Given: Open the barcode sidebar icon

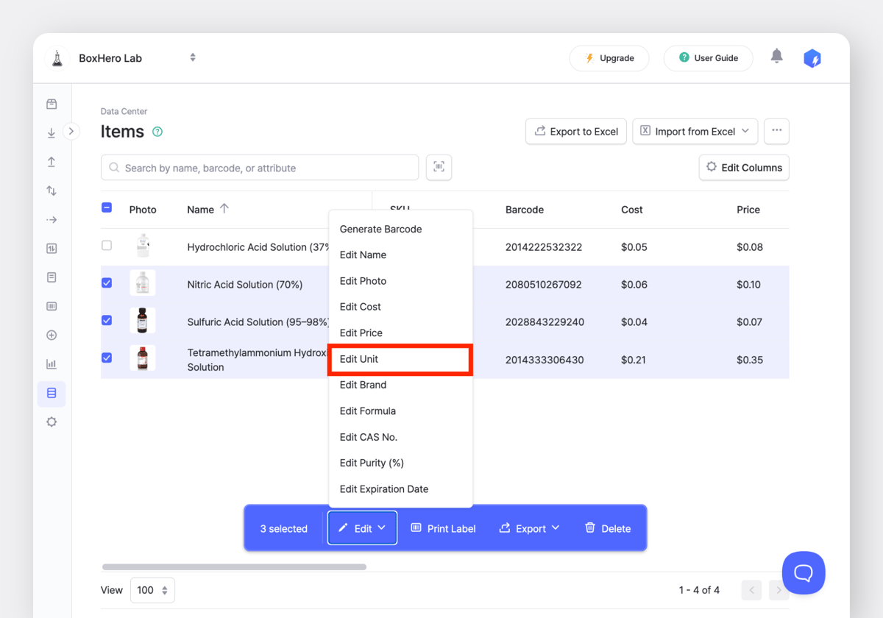Looking at the screenshot, I should click(x=52, y=306).
